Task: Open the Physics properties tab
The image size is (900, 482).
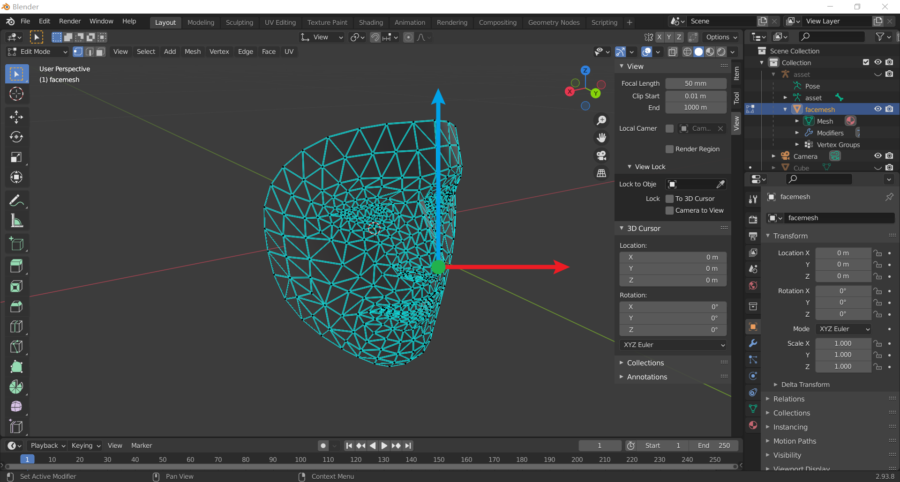Action: (753, 376)
